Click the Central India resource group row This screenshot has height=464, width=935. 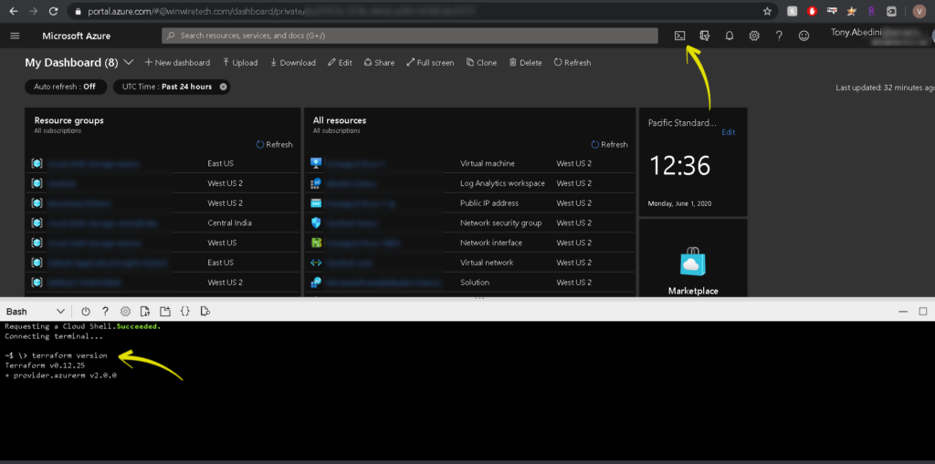click(163, 222)
